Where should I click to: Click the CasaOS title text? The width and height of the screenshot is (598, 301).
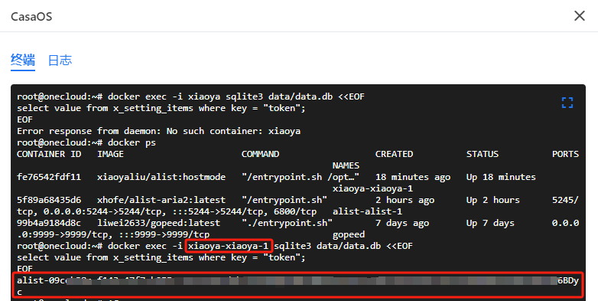(31, 16)
